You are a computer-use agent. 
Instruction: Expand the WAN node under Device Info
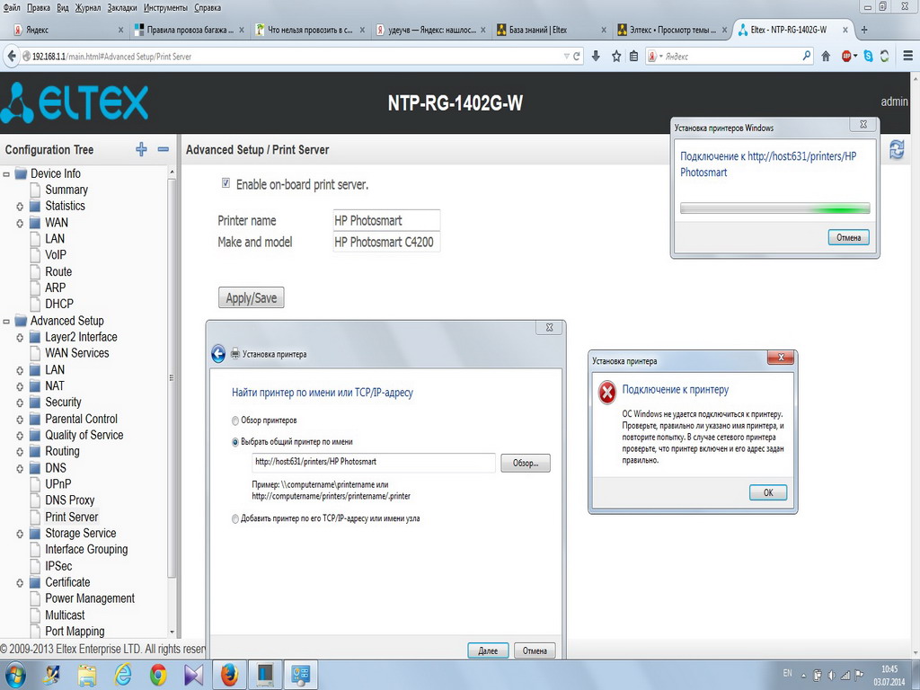point(20,223)
